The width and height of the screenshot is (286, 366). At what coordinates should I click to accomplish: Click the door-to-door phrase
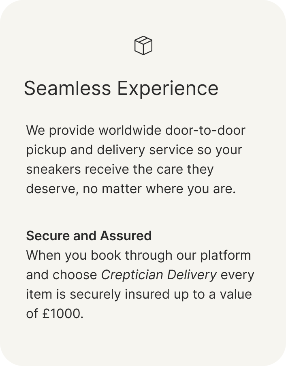[x=205, y=130]
